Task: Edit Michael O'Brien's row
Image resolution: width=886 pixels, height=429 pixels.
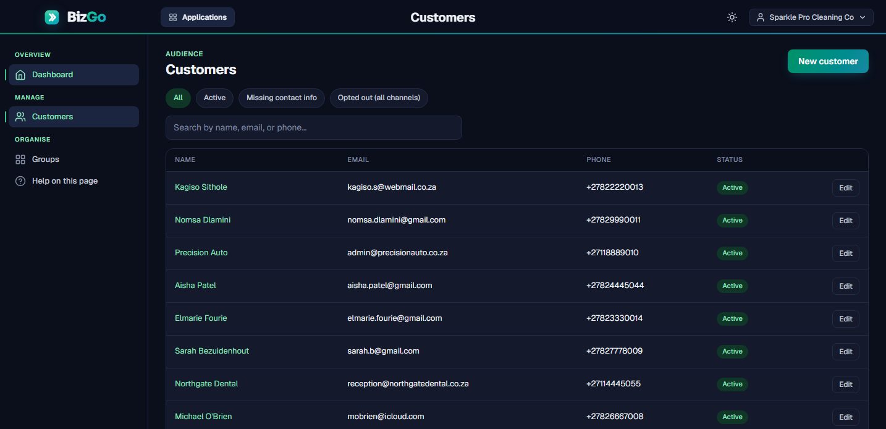Action: pyautogui.click(x=846, y=417)
